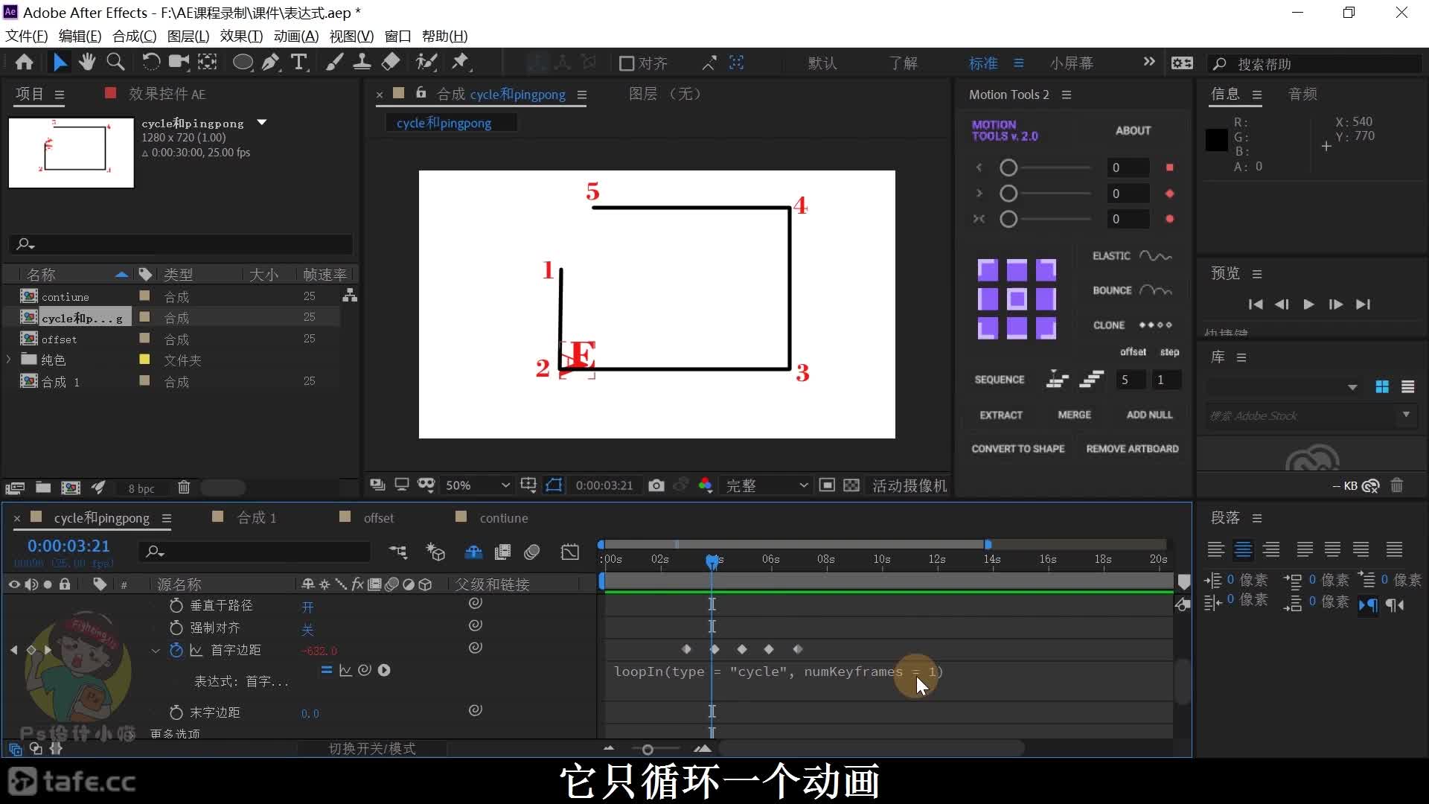
Task: Toggle region of interest in viewer
Action: (827, 485)
